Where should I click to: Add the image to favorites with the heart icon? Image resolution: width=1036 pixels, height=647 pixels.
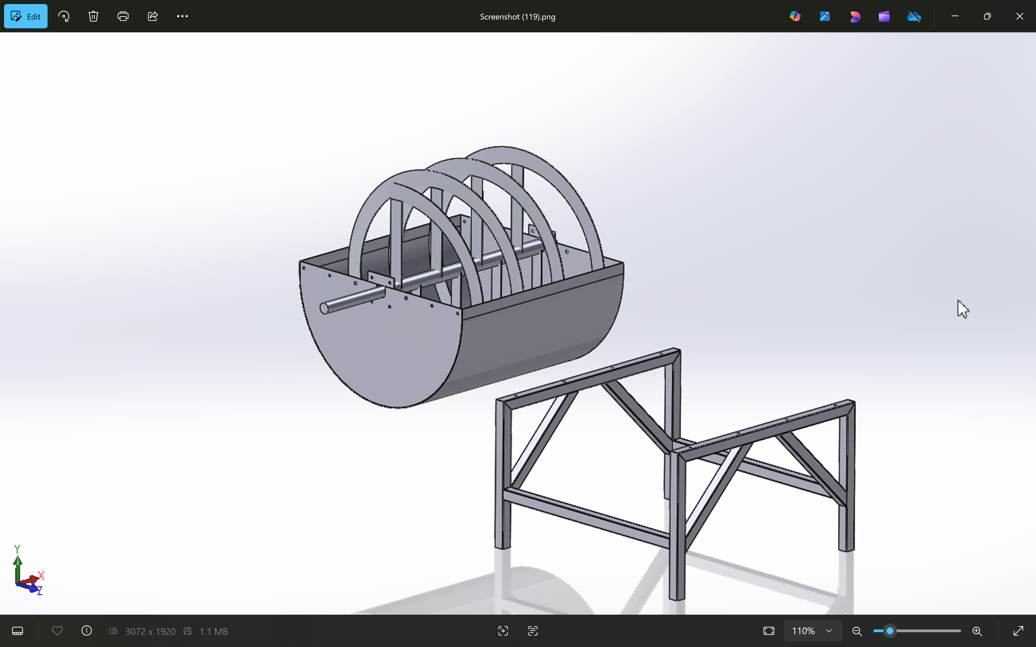click(57, 631)
